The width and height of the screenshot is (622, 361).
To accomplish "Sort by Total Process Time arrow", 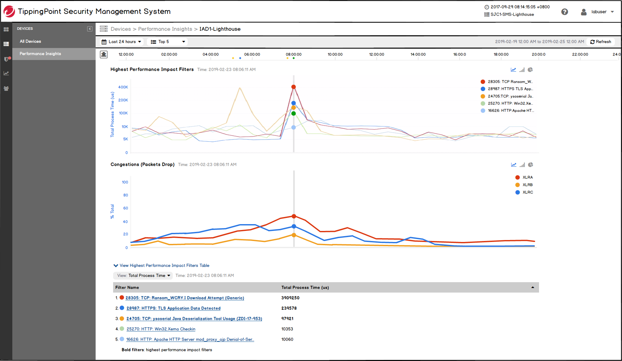I will [x=533, y=287].
